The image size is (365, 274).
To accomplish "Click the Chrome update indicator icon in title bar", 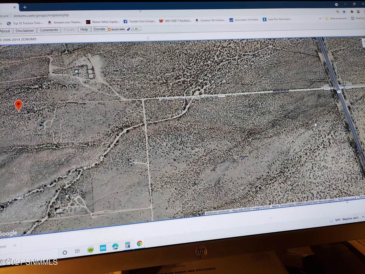I will [x=336, y=4].
